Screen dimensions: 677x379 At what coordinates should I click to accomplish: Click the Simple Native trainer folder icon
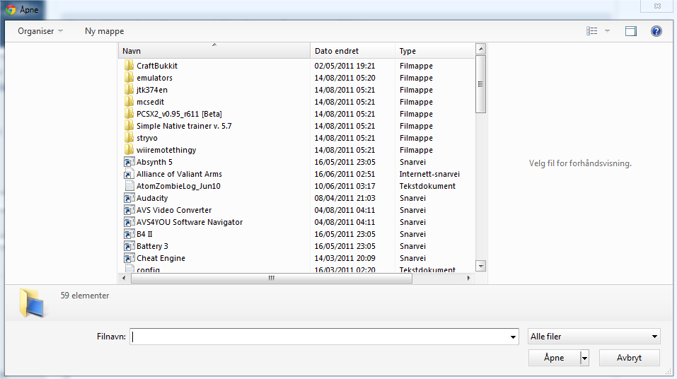click(129, 126)
